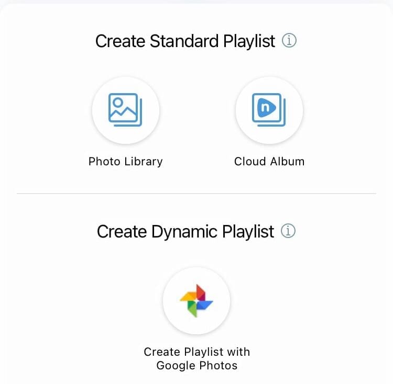Click the Cloud Album text label
393x384 pixels.
(x=269, y=161)
